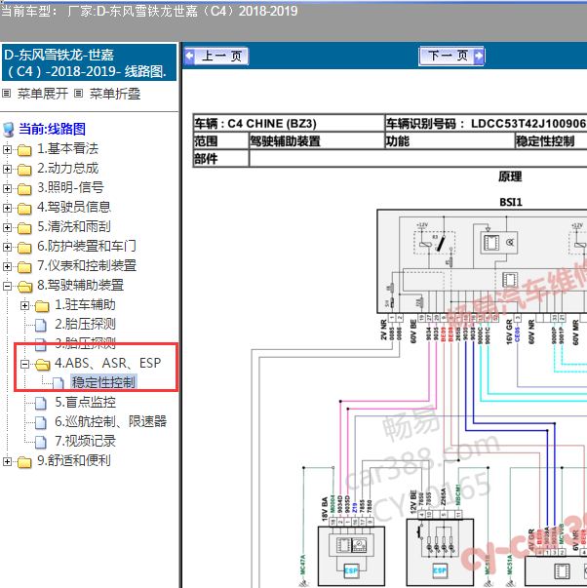Screen dimensions: 587x588
Task: Click page icon of 2.胎压探测
Action: coord(41,325)
